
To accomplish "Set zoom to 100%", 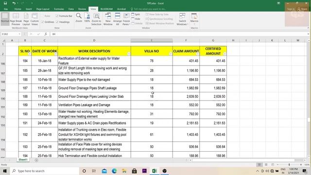I will click(87, 18).
